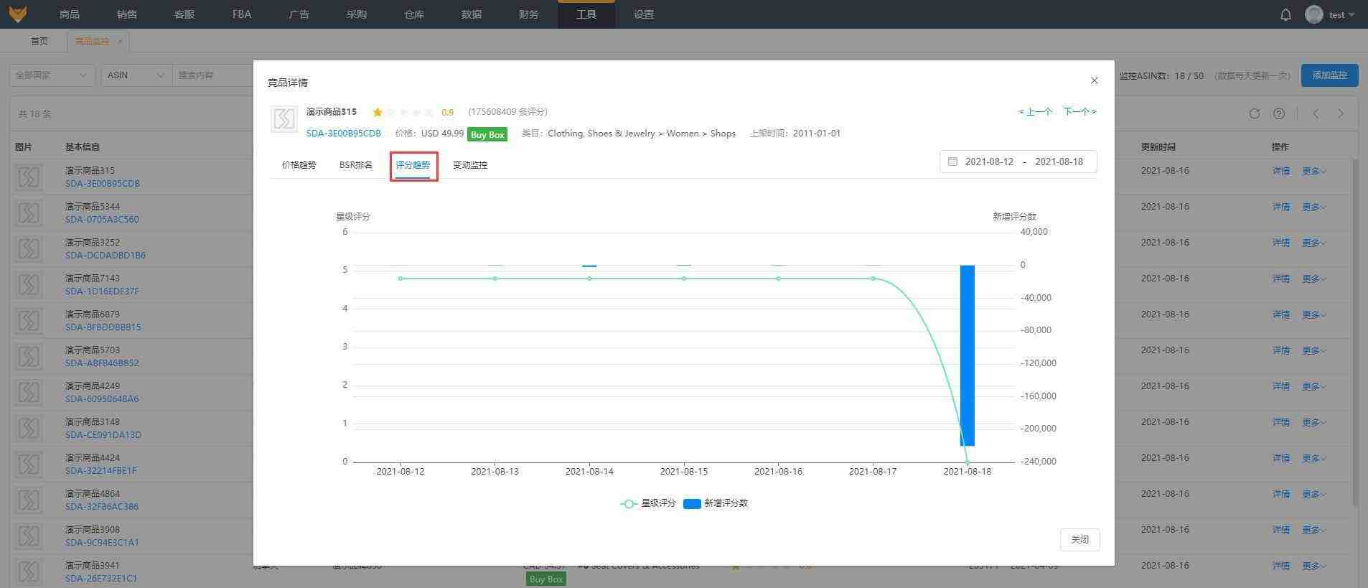Click the refresh icon above the table
Screen dimensions: 1368x588
click(x=1255, y=113)
